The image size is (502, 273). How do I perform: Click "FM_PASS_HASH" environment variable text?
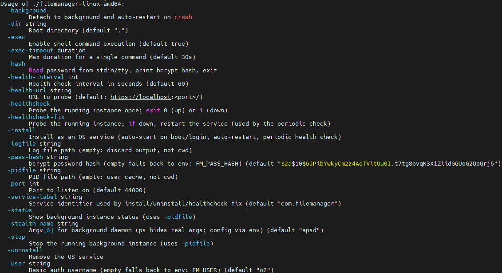[217, 163]
